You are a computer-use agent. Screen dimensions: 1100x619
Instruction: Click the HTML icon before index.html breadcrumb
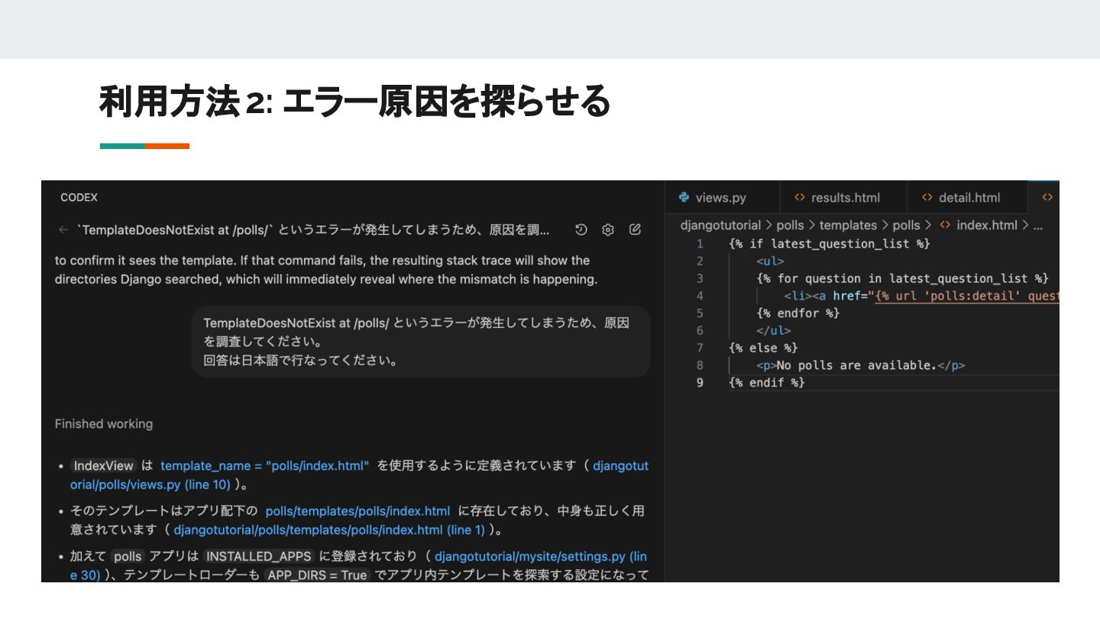(944, 225)
